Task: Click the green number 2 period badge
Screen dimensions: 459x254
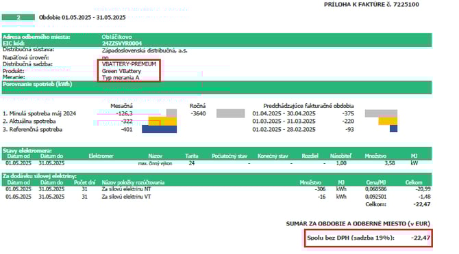Action: click(18, 17)
